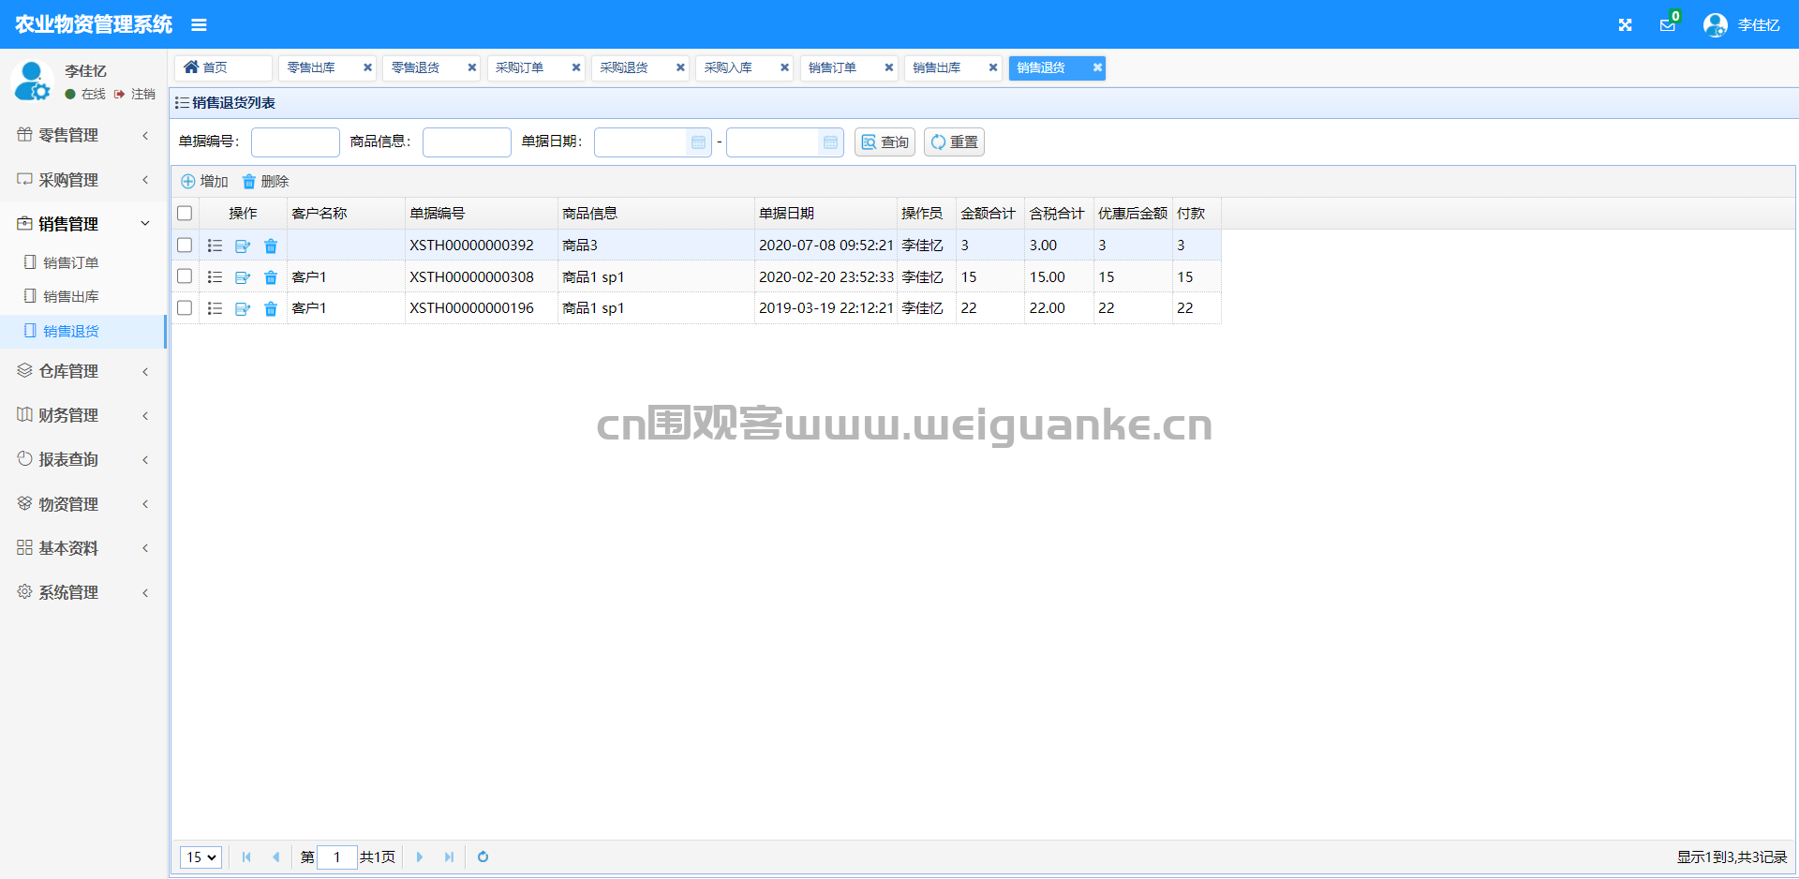View details icon for XSTH00000000196

(x=215, y=308)
